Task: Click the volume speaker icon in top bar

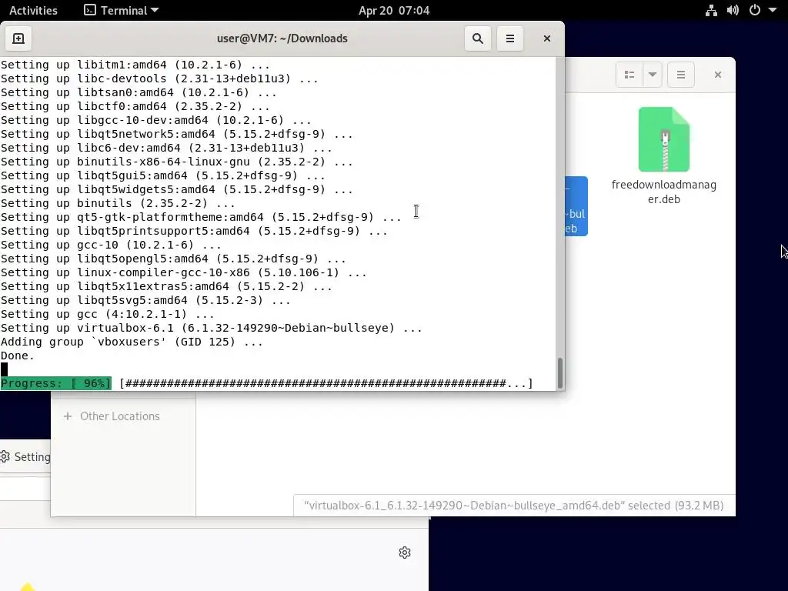Action: pos(733,10)
